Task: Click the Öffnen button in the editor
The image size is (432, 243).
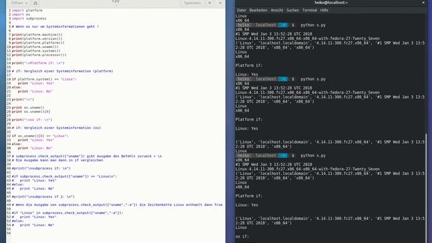Action: point(17,3)
